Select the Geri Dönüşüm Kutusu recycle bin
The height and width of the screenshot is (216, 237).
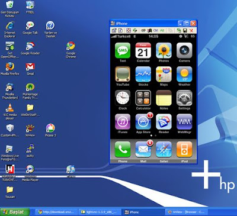point(9,9)
